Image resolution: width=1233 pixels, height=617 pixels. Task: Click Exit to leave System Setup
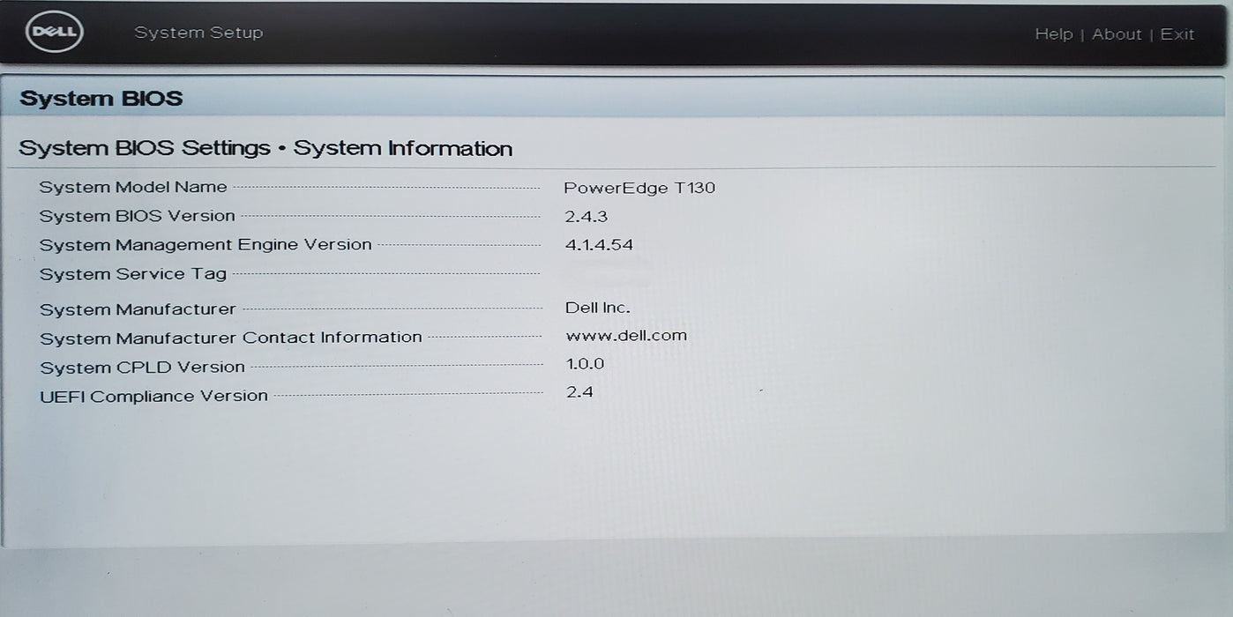tap(1177, 33)
